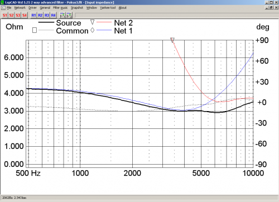Screen dimensions: 279x202
Task: Expand the Driver menu
Action: click(32, 8)
